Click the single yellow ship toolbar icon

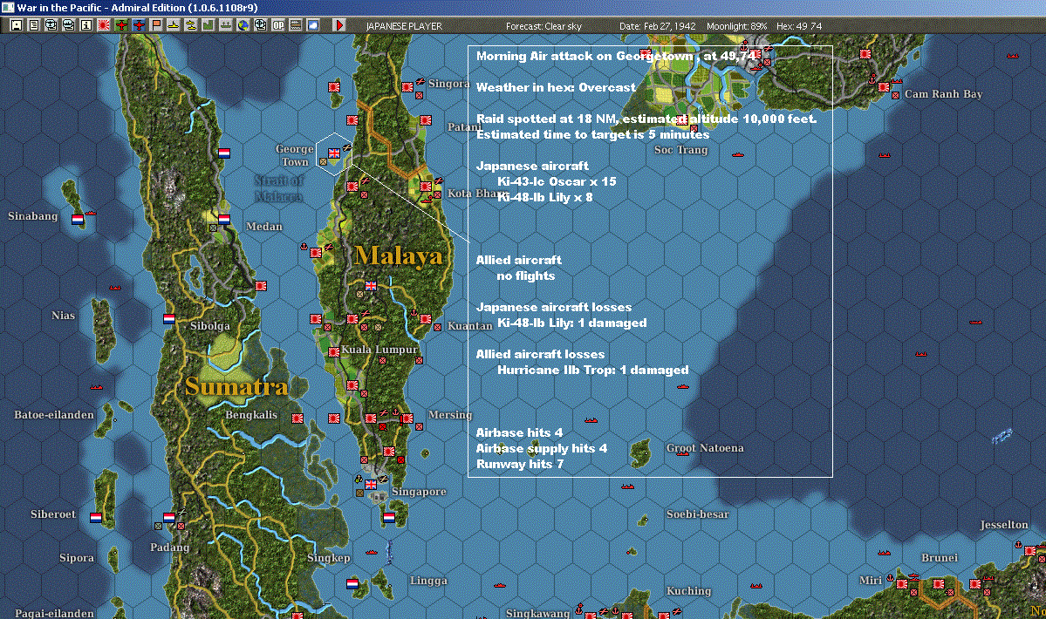point(173,25)
